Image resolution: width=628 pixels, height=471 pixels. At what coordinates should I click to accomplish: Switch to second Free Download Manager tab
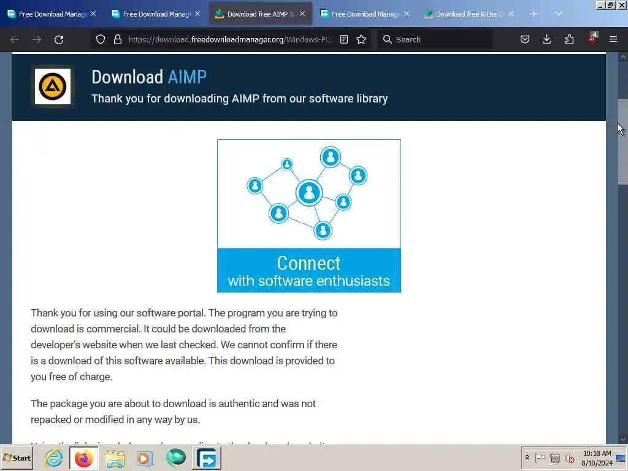pos(156,14)
